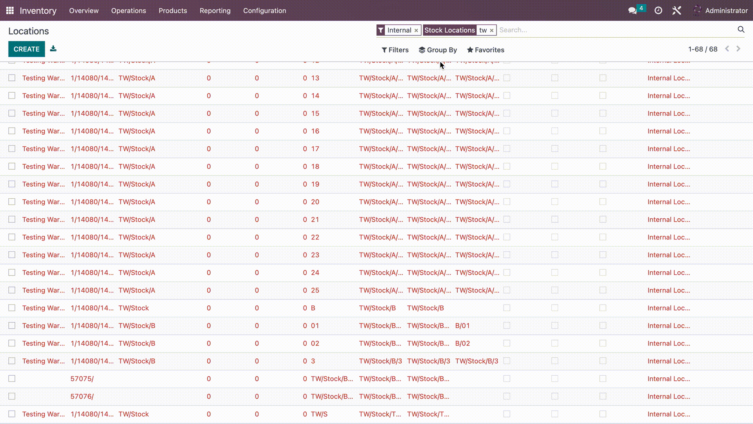The height and width of the screenshot is (424, 753).
Task: Click the CREATE button
Action: 26,49
